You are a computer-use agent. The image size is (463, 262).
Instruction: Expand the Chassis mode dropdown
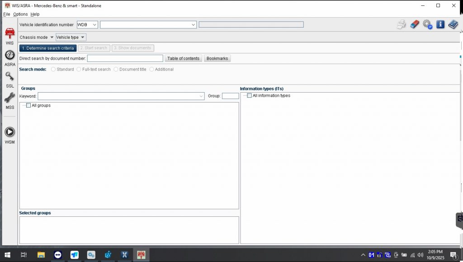[x=37, y=37]
